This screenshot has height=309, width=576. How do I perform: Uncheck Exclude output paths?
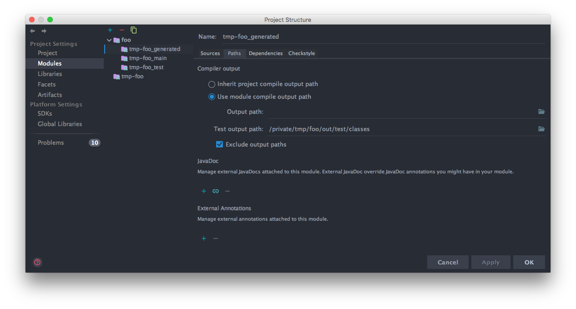pyautogui.click(x=219, y=144)
